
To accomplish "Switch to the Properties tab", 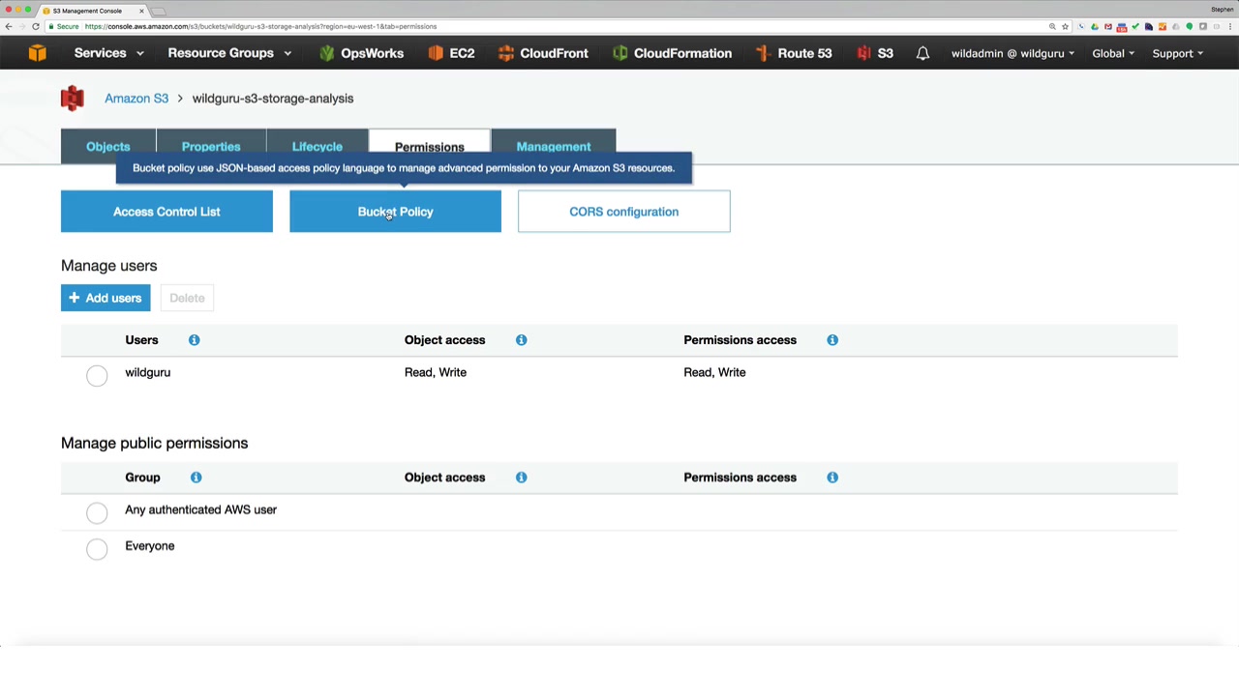I will pos(211,147).
